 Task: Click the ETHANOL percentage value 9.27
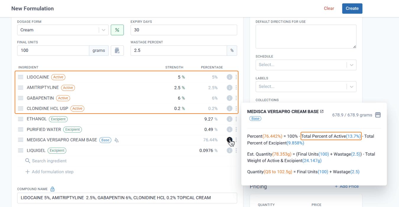[x=208, y=119]
